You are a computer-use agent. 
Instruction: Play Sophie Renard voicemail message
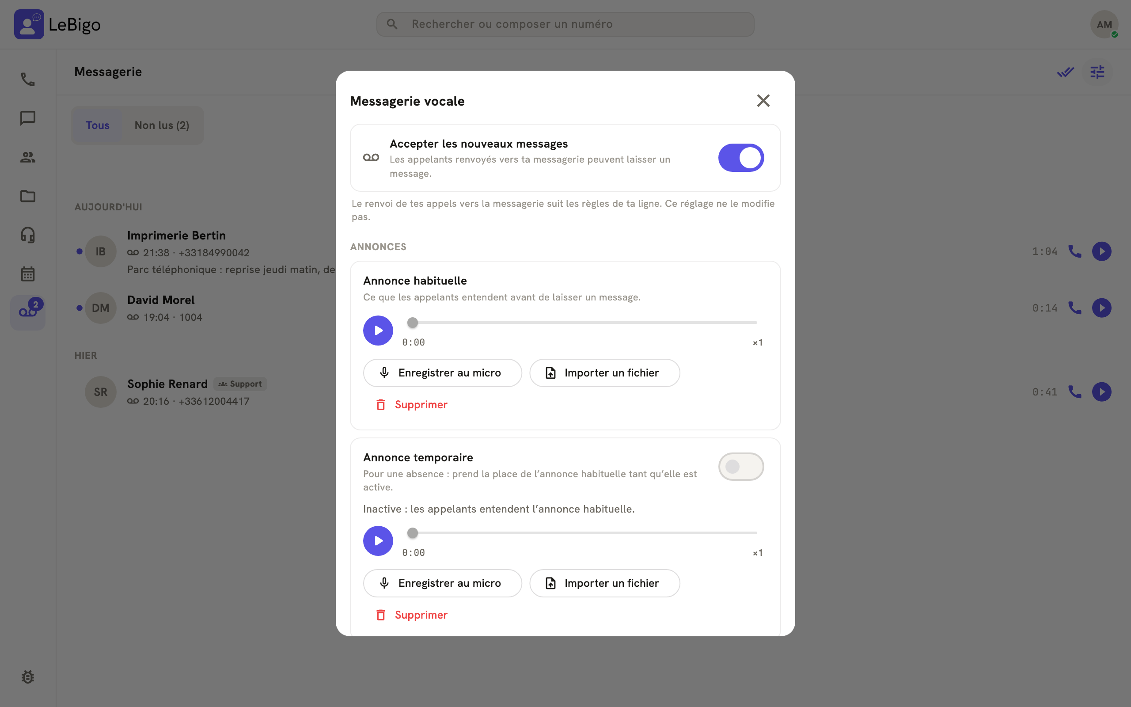[x=1101, y=392]
